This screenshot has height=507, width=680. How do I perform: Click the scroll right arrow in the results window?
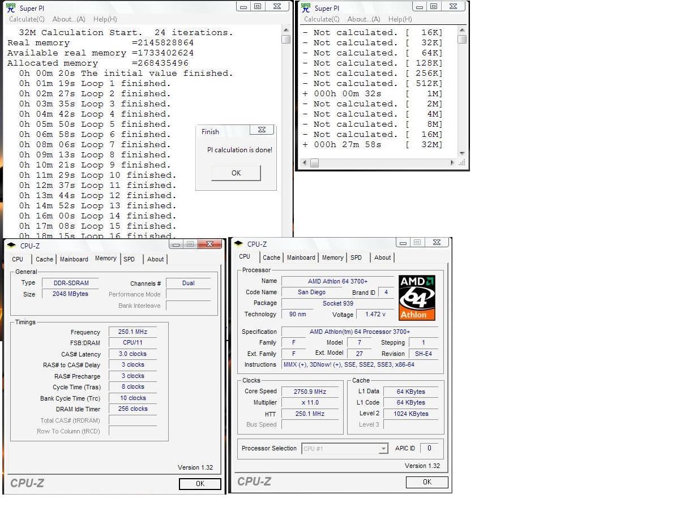452,163
